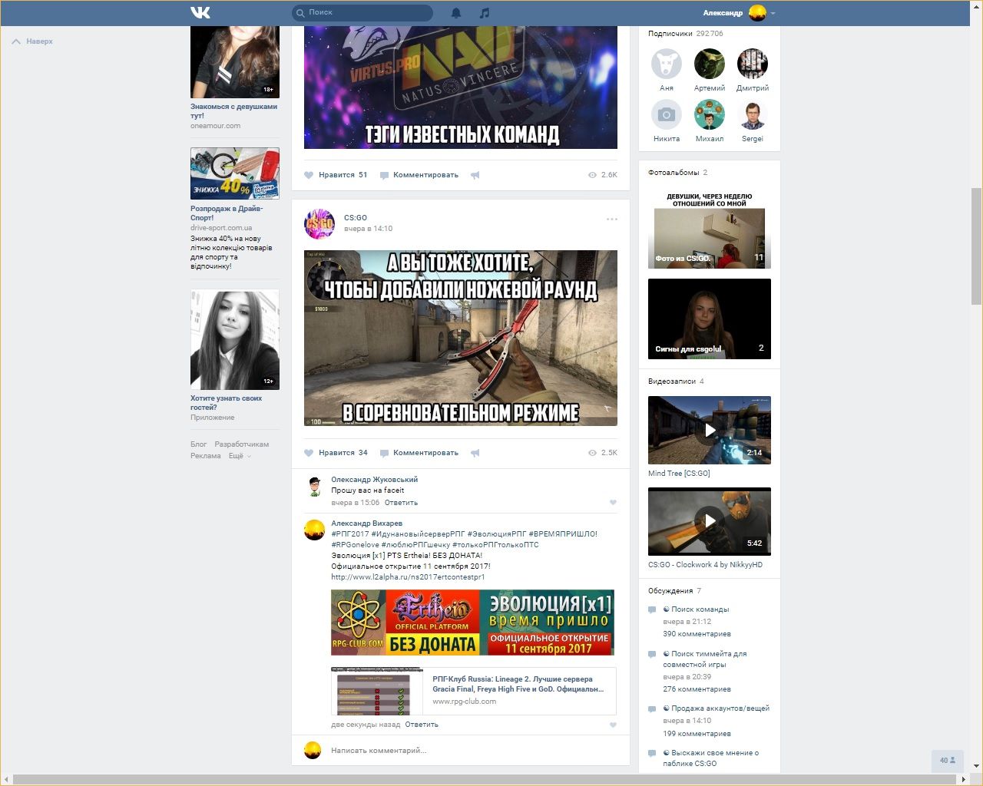983x786 pixels.
Task: Open Александр Вихарев profile name
Action: (366, 523)
